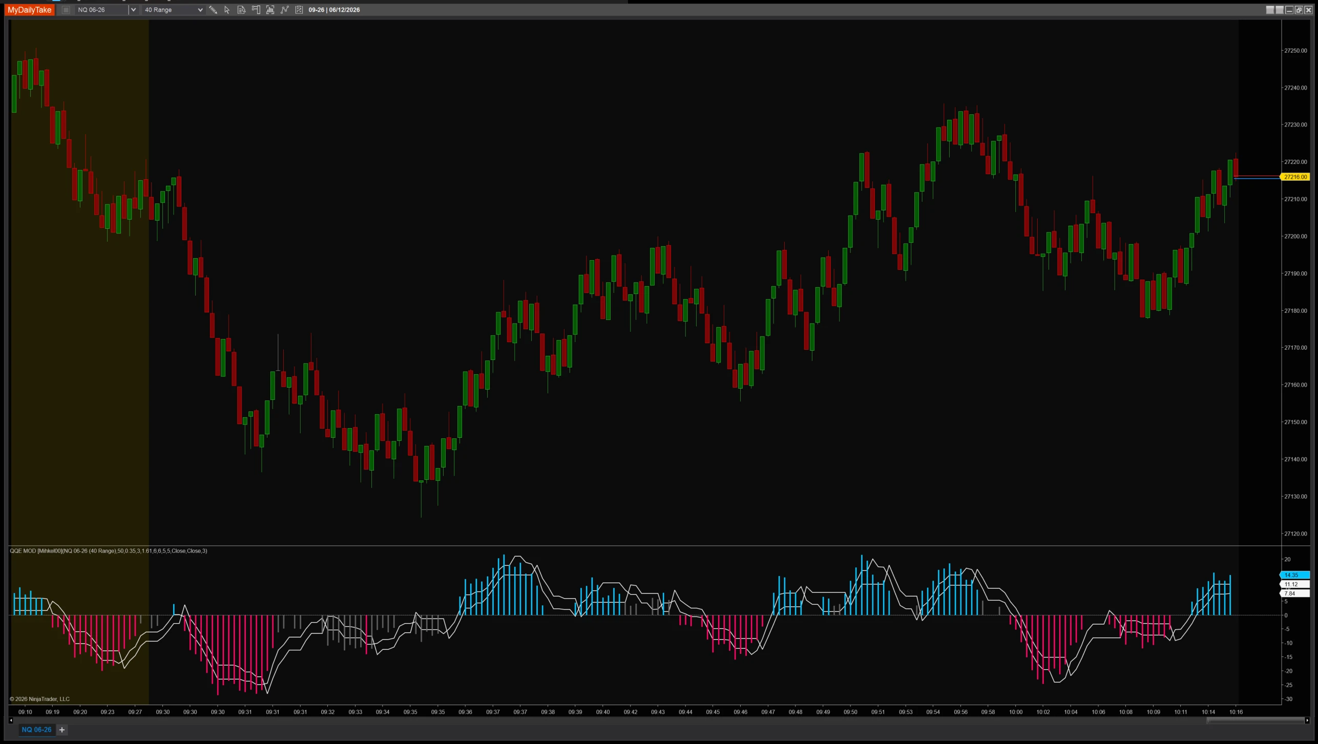Click the 10:16 time axis label
The height and width of the screenshot is (744, 1318).
click(x=1236, y=712)
